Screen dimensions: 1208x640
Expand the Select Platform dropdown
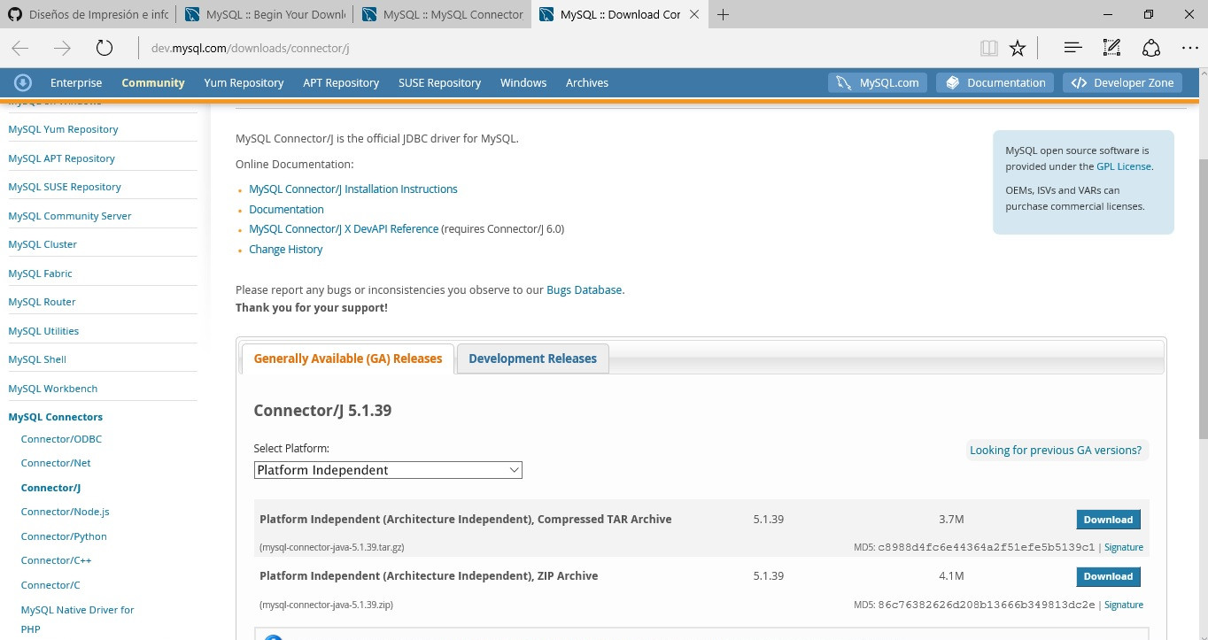pyautogui.click(x=388, y=470)
